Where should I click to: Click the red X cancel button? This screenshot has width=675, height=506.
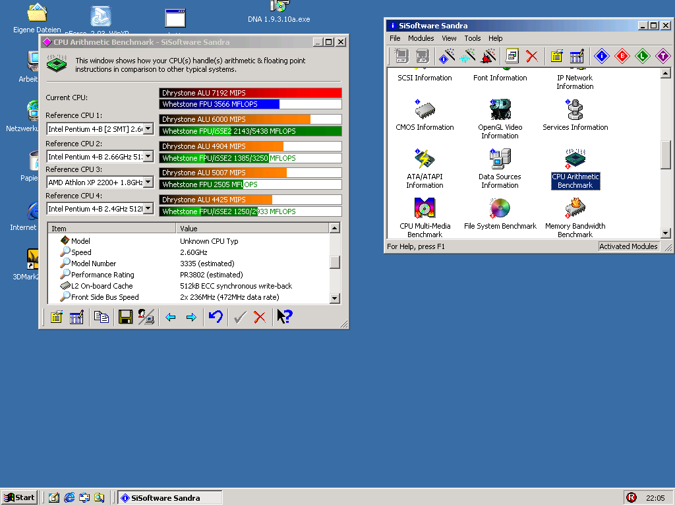260,317
